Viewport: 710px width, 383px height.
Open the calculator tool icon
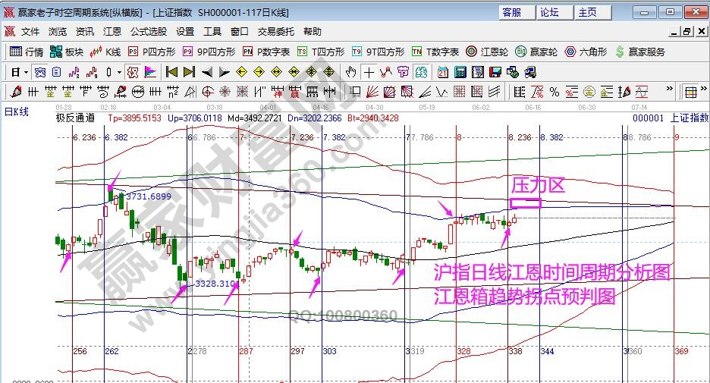pyautogui.click(x=460, y=72)
